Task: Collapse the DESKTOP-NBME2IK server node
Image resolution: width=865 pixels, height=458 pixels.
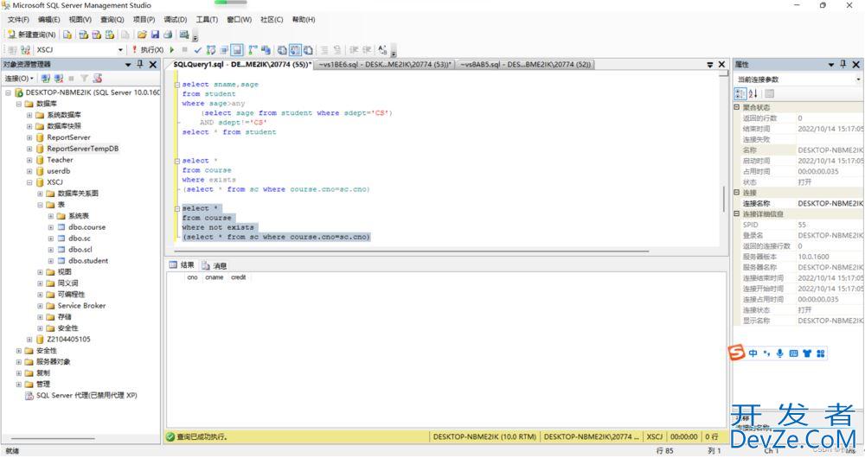Action: pyautogui.click(x=9, y=93)
